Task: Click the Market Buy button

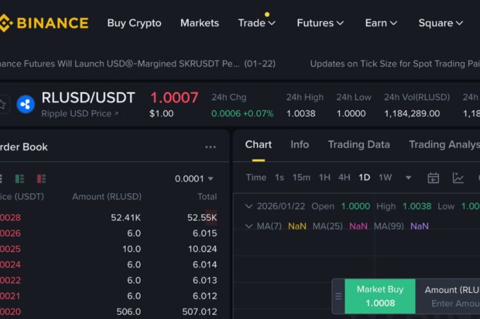Action: click(380, 296)
